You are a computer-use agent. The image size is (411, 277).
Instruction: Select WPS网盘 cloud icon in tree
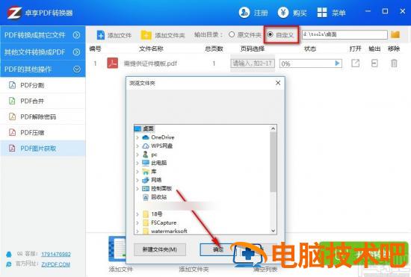tap(146, 146)
